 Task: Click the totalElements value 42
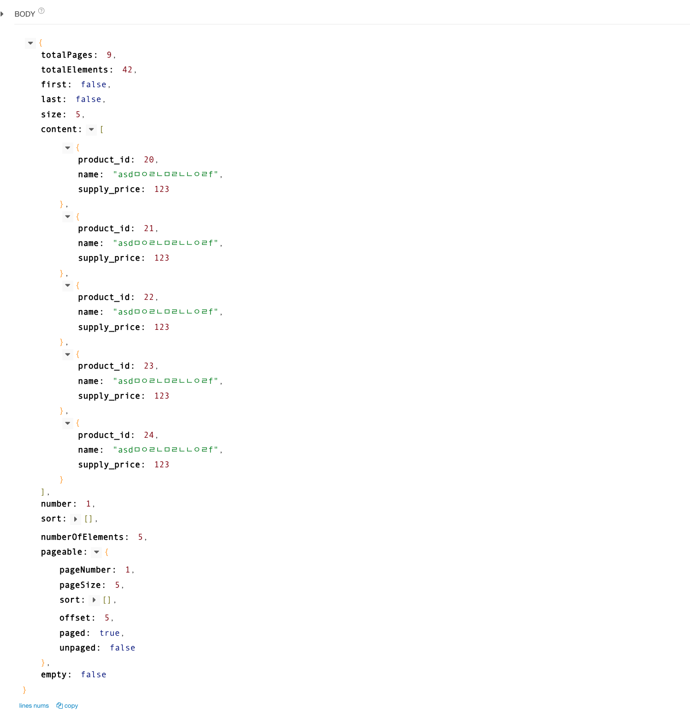[127, 70]
